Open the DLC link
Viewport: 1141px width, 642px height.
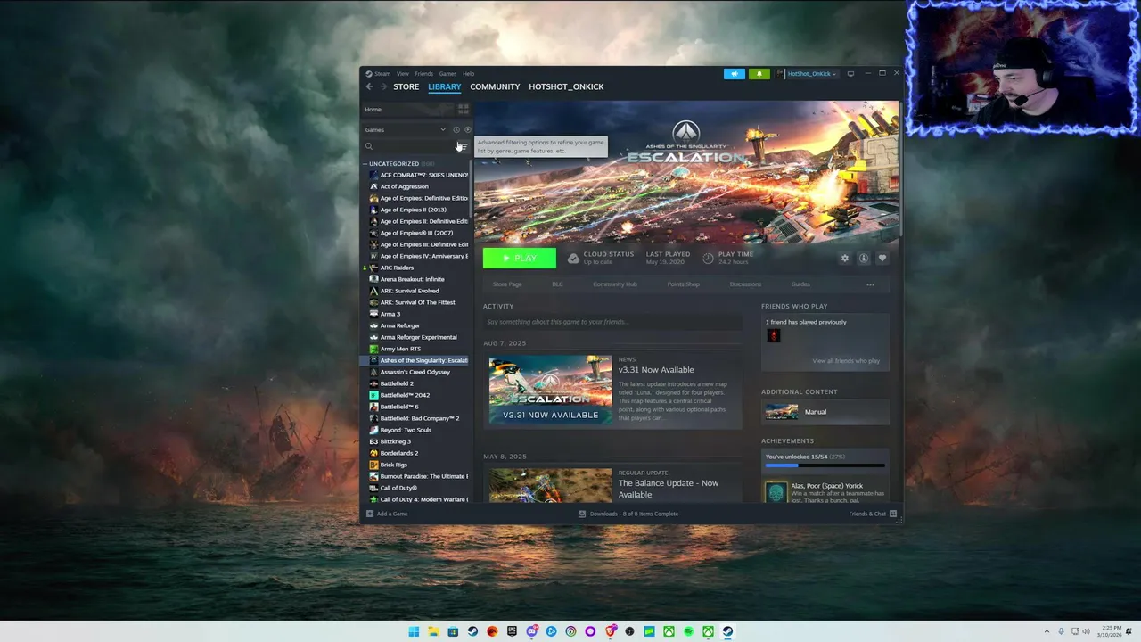[x=557, y=284]
